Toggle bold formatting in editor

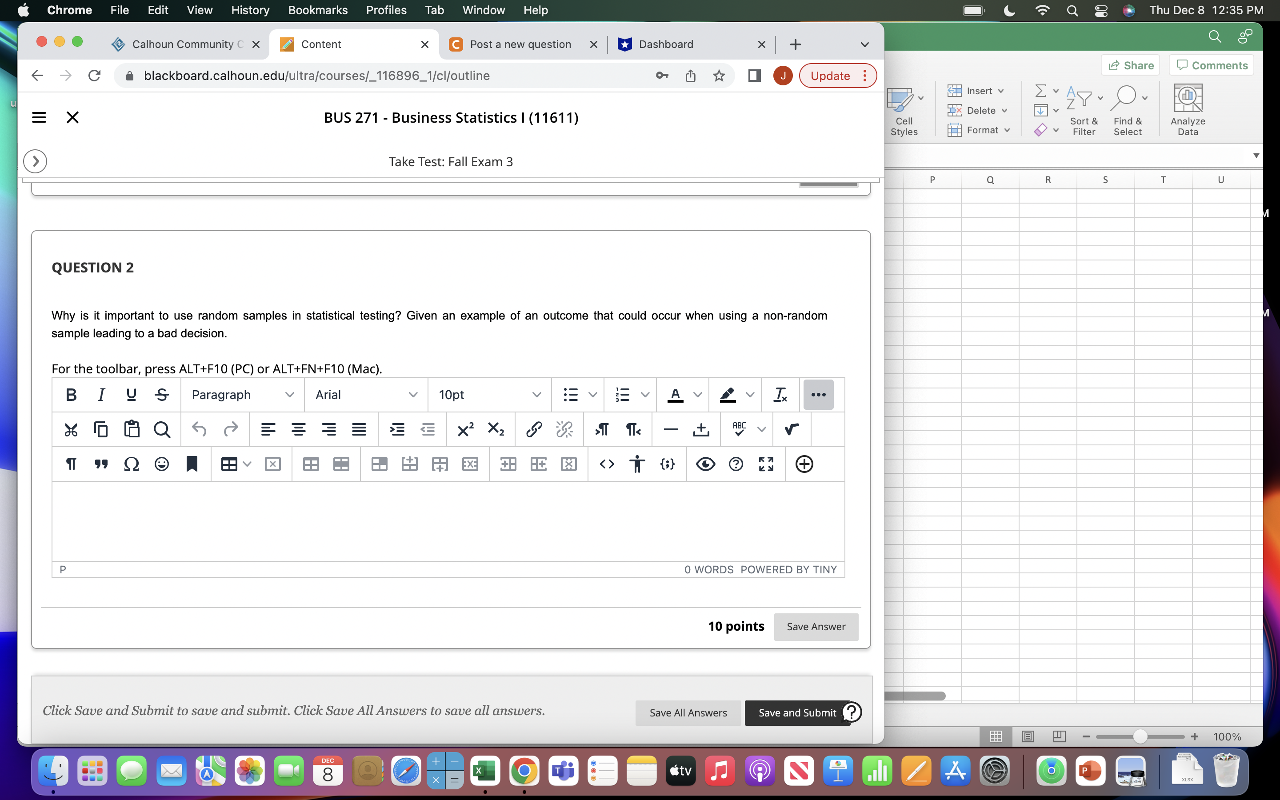71,394
